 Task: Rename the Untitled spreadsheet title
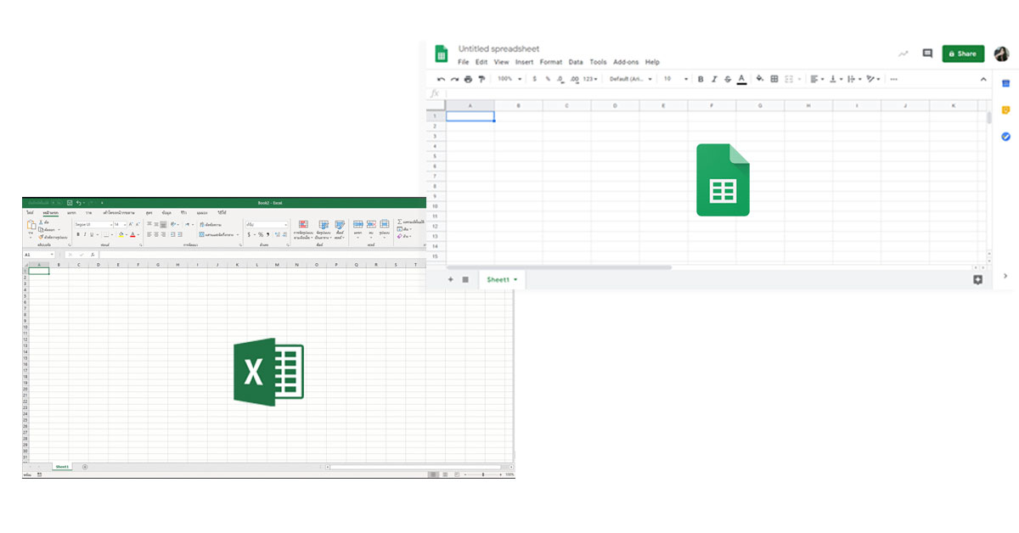(x=498, y=48)
